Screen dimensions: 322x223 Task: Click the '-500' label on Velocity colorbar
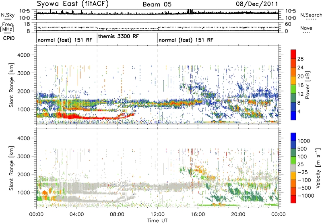pyautogui.click(x=304, y=188)
